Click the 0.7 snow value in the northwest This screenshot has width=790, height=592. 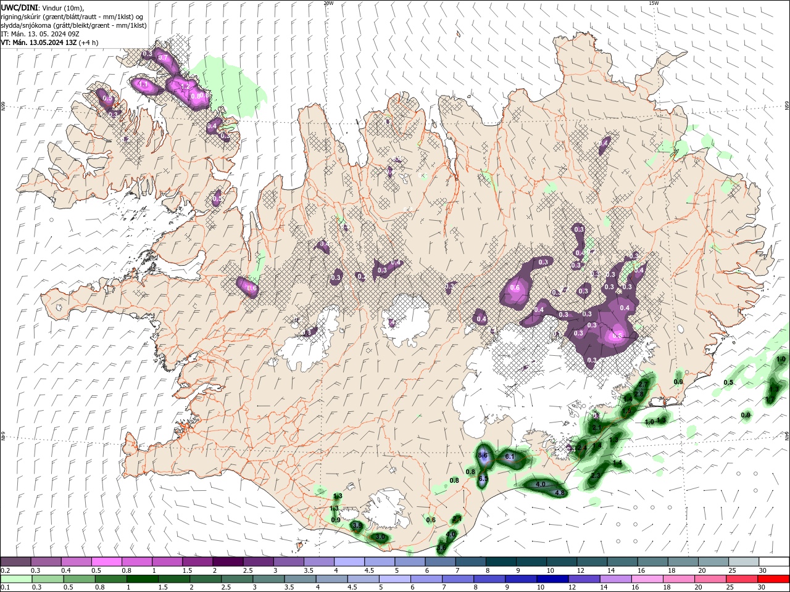[x=163, y=57]
